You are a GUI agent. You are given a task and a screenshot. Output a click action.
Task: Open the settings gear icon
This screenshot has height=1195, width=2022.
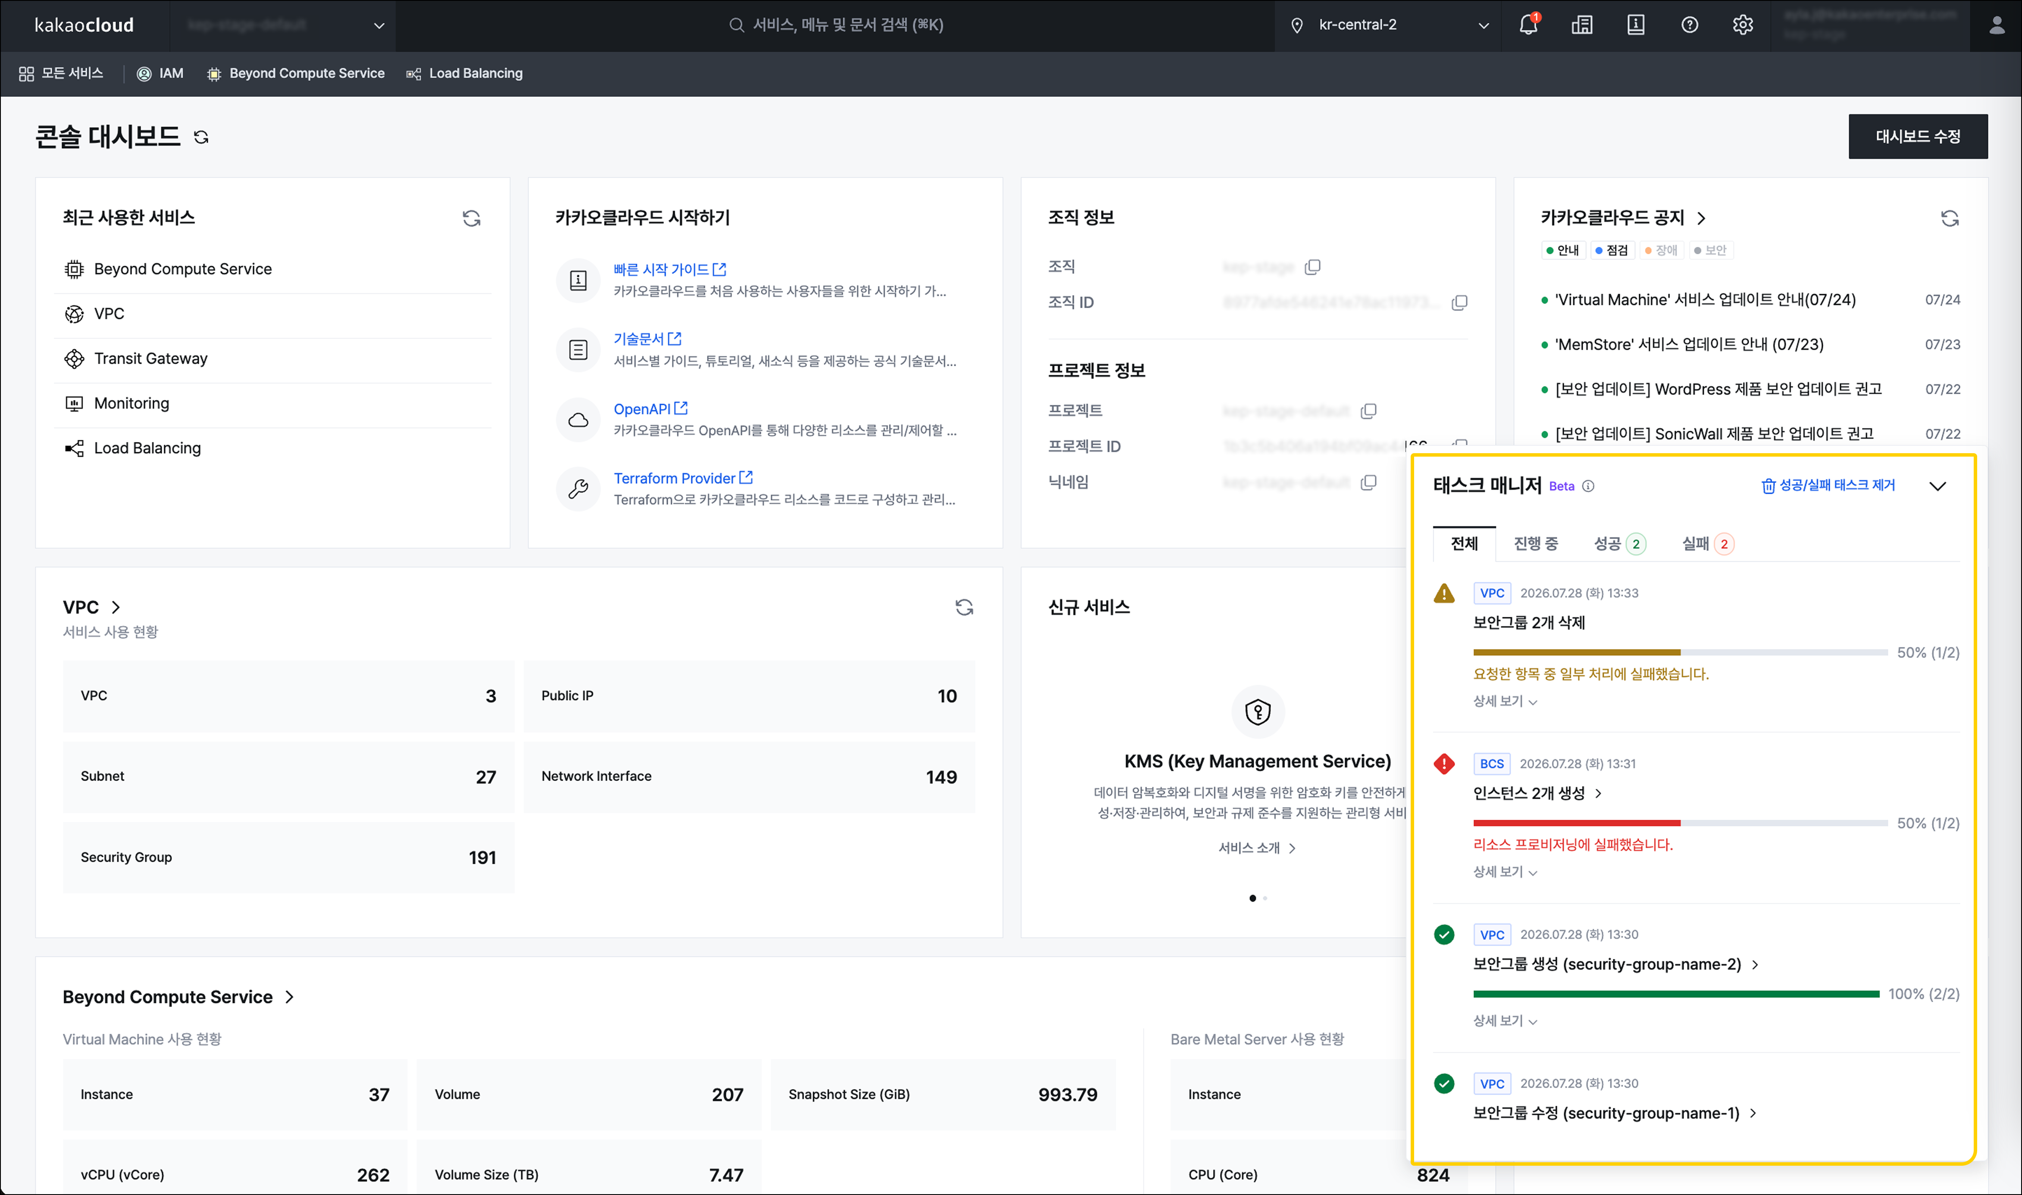click(1742, 25)
